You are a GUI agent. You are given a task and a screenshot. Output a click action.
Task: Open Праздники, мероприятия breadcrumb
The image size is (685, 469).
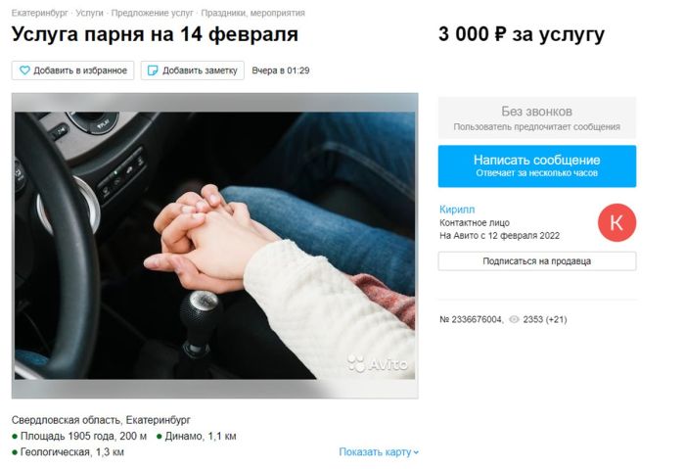point(252,13)
